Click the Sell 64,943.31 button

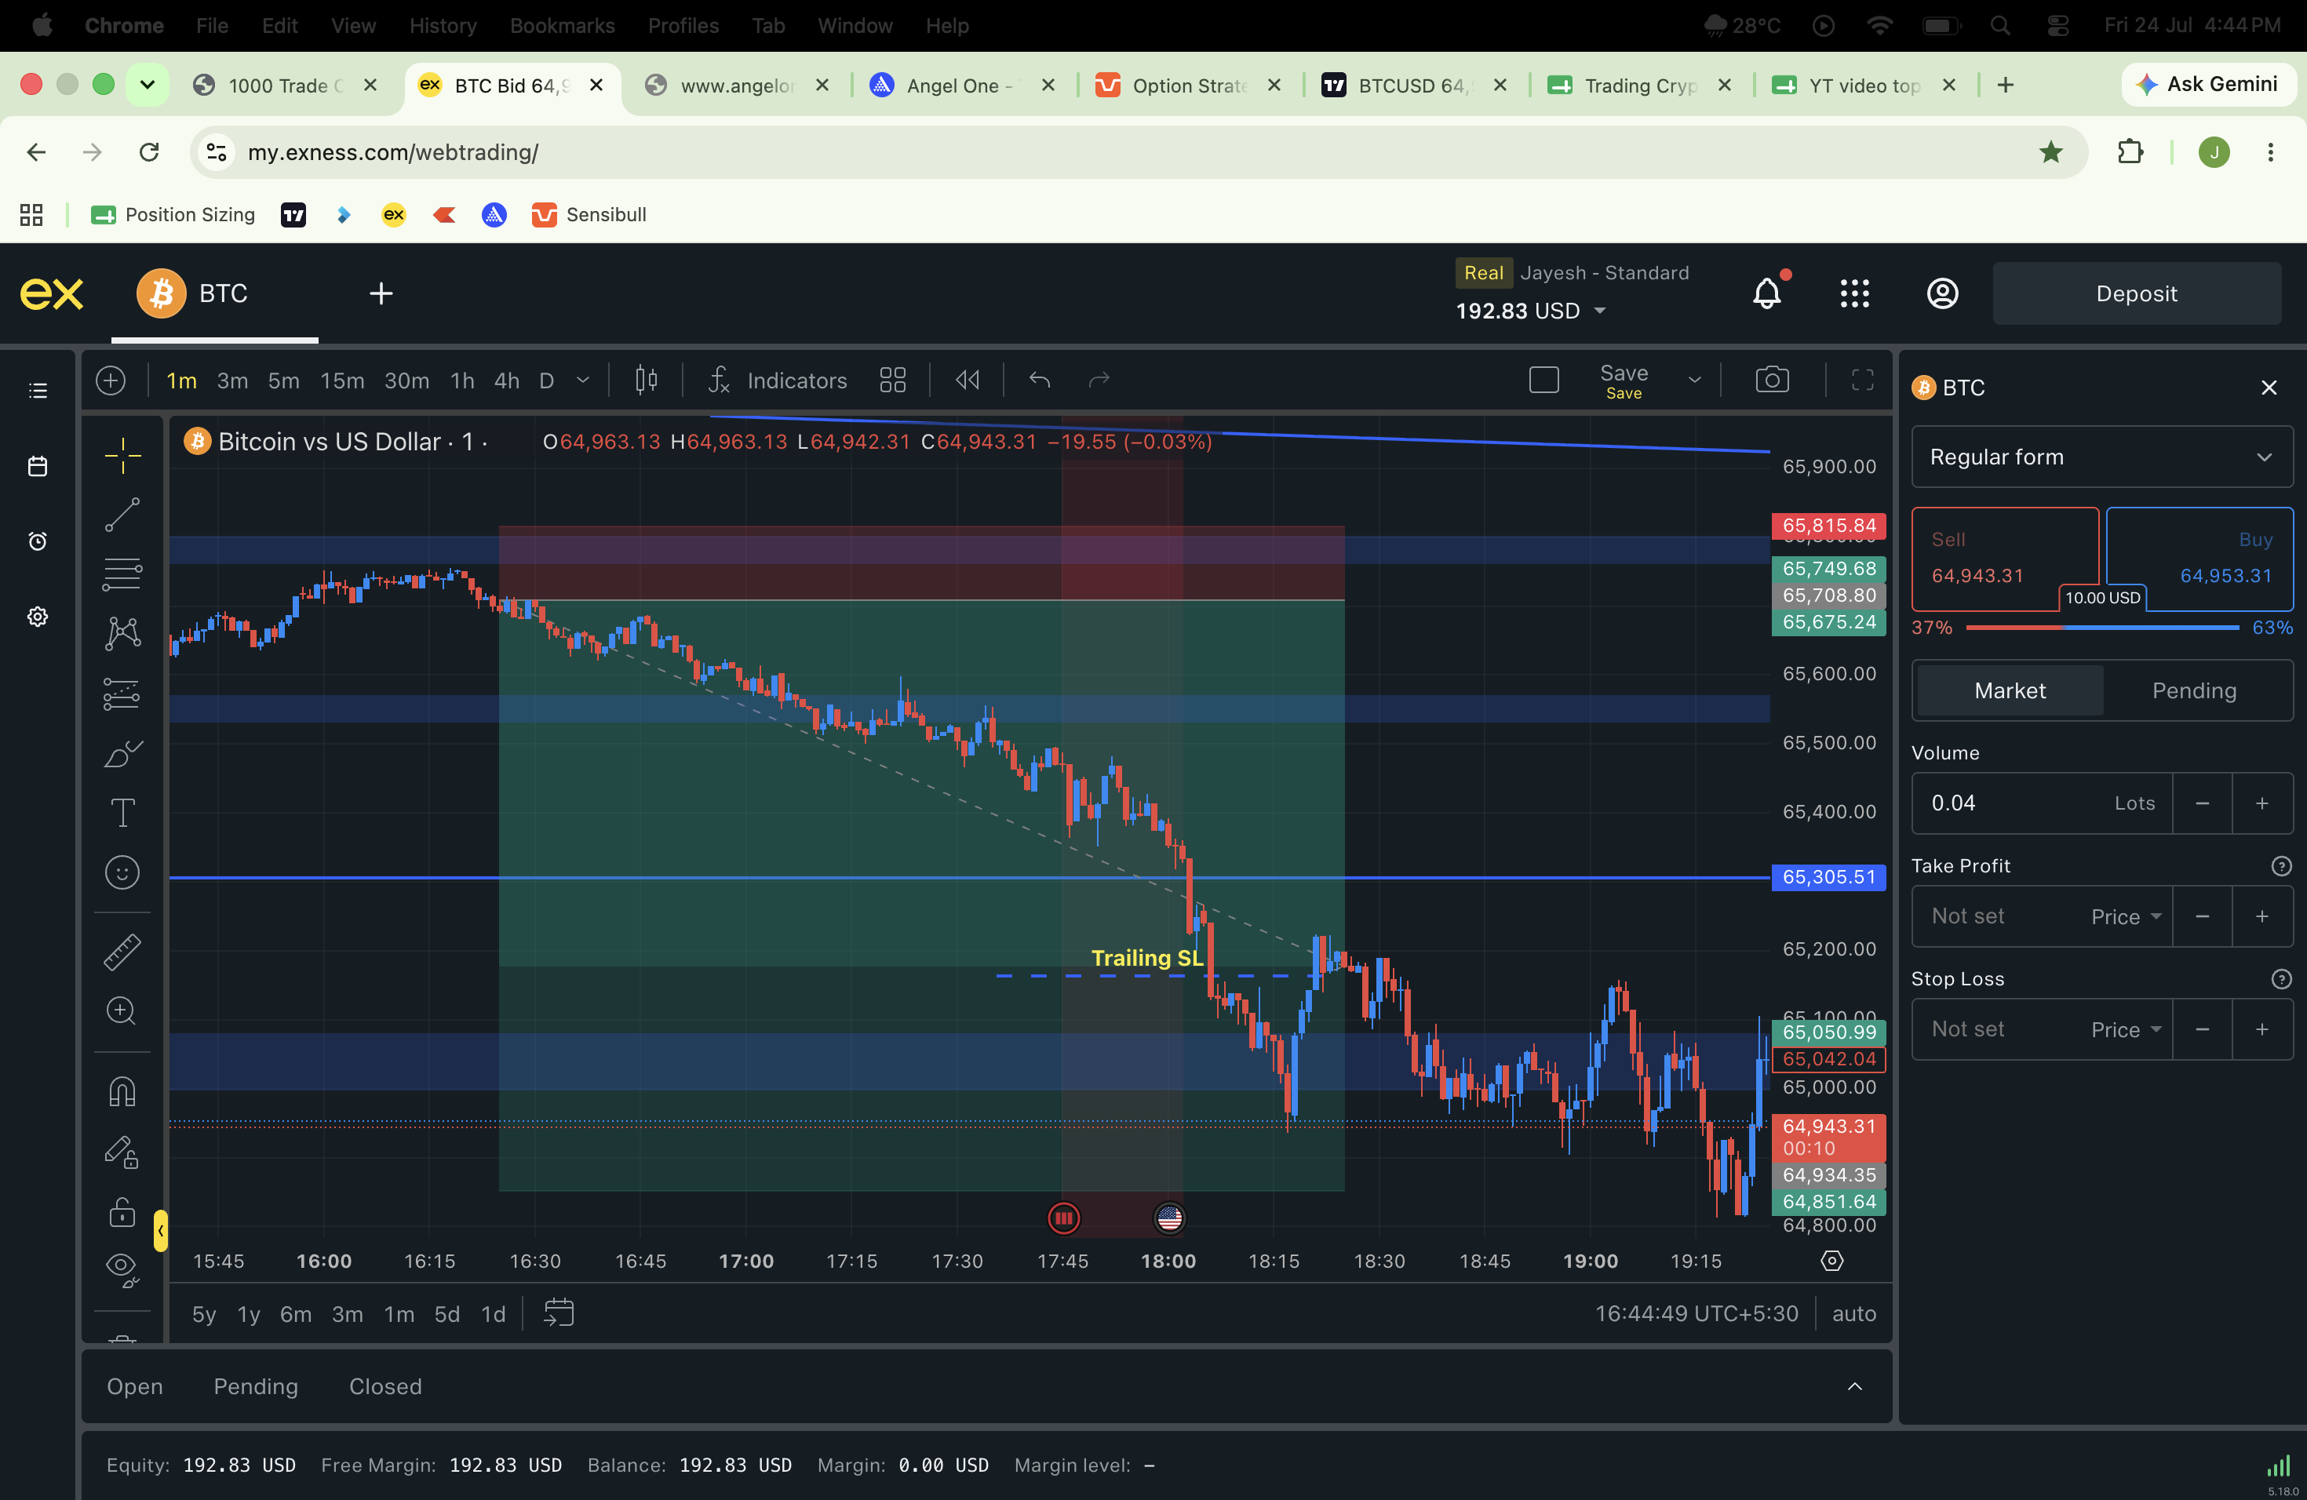click(2005, 558)
